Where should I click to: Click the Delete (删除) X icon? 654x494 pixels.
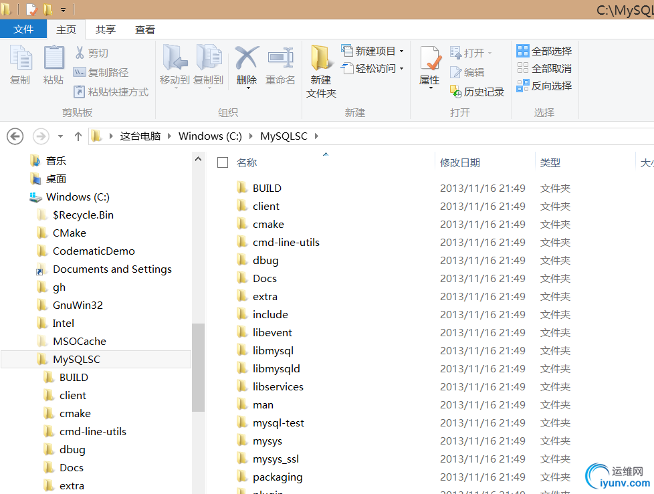(x=247, y=57)
